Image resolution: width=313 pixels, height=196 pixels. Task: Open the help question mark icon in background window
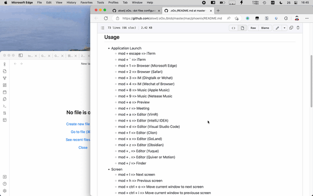pyautogui.click(x=5, y=184)
